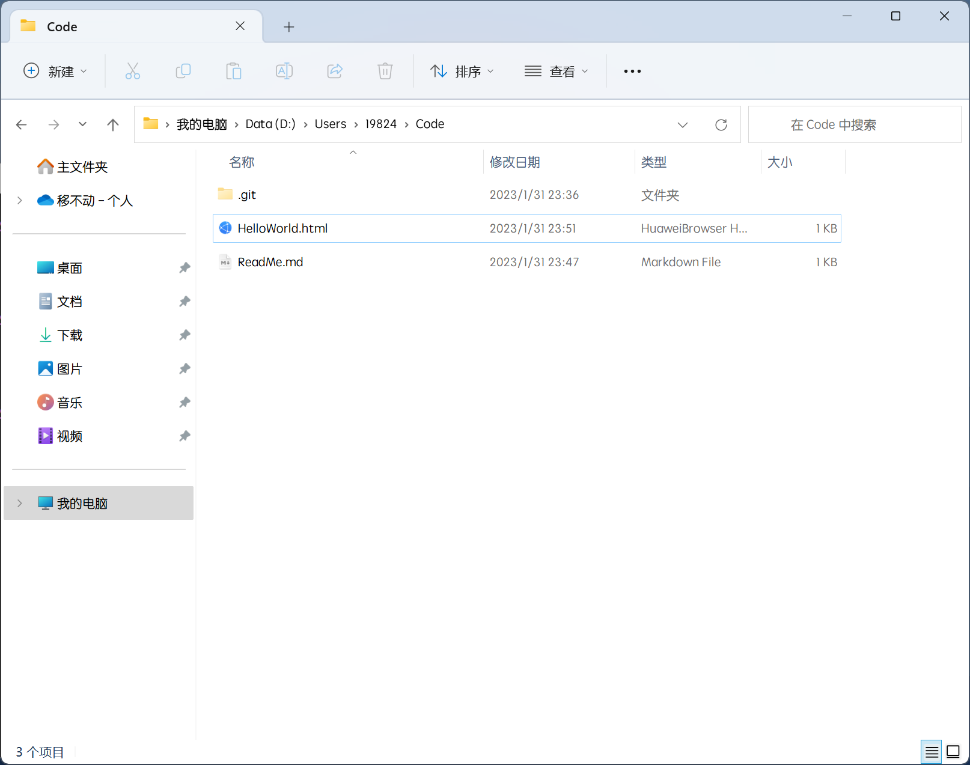Select the HelloWorld.html file name
The height and width of the screenshot is (765, 970).
282,228
